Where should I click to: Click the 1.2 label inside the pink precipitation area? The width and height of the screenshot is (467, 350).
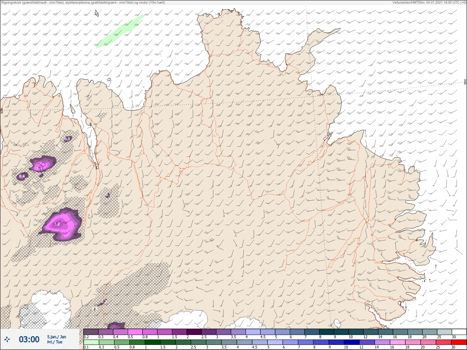(57, 224)
